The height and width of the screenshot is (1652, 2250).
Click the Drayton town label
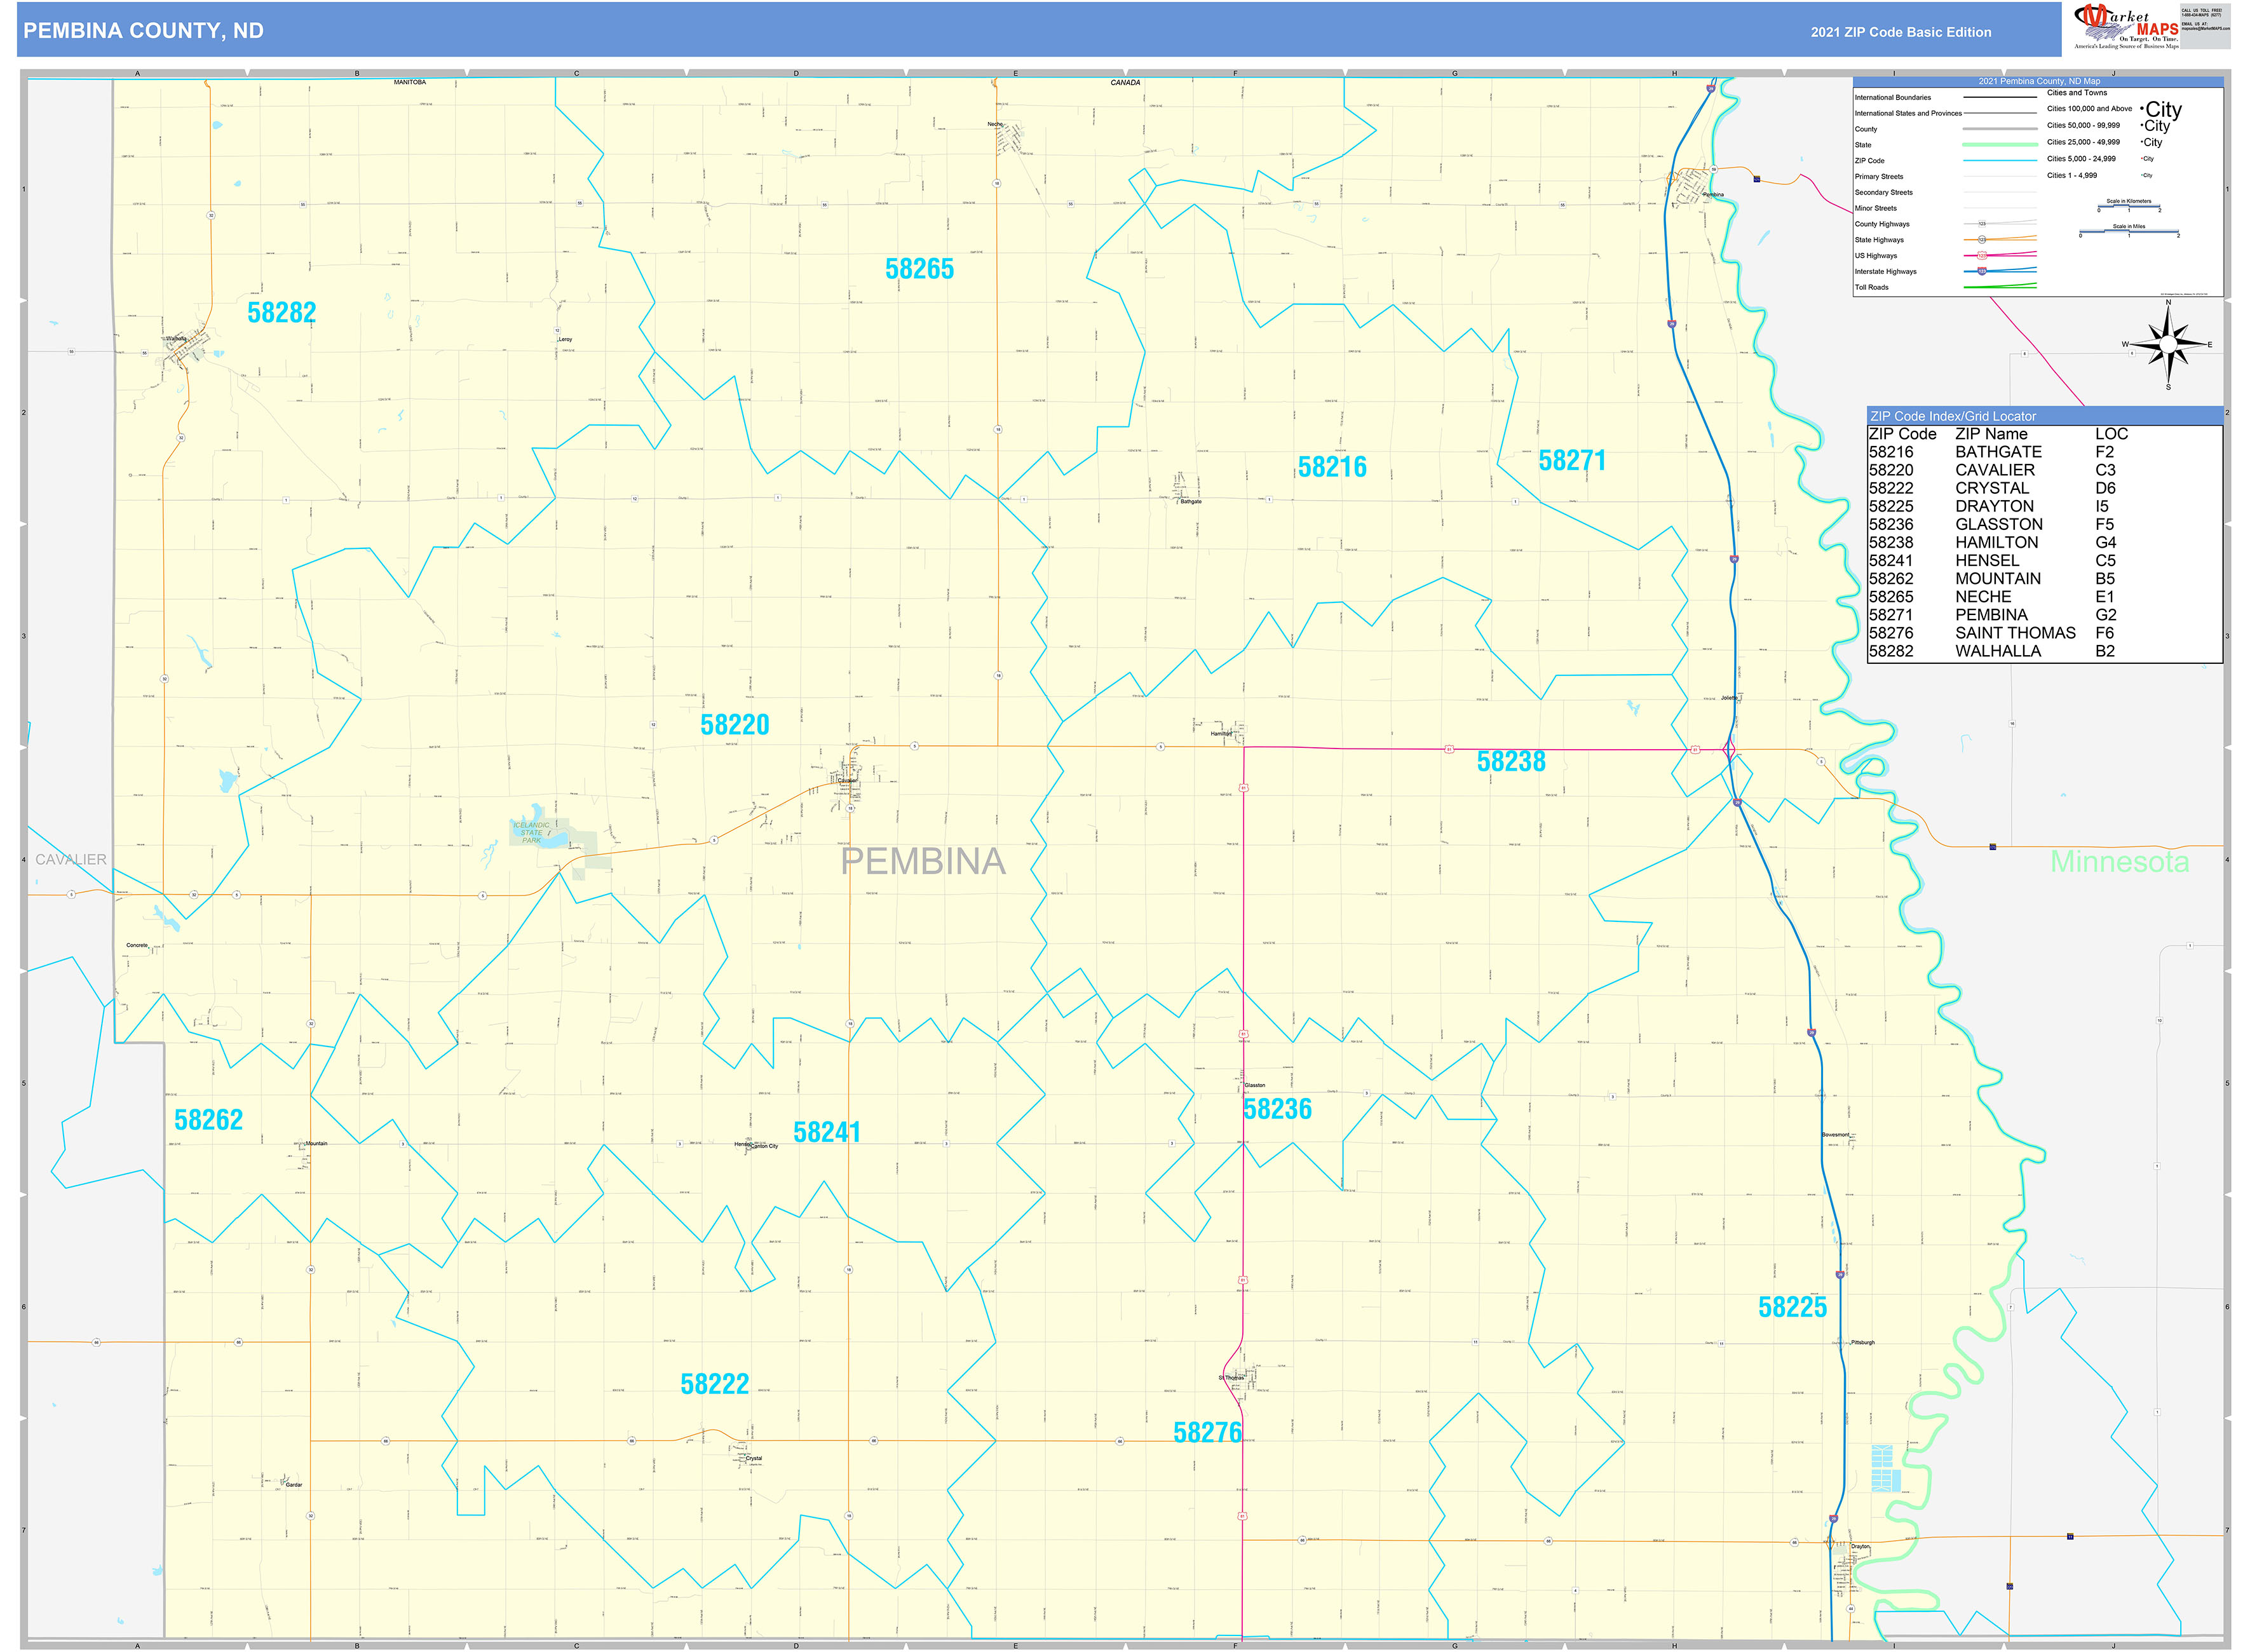1859,1547
